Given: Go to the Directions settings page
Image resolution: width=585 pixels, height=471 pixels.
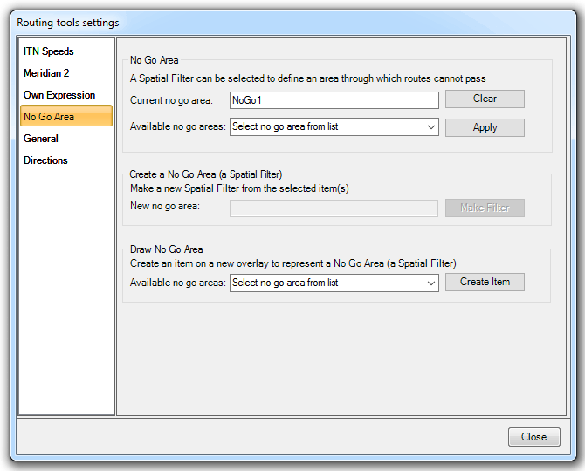Looking at the screenshot, I should coord(45,160).
